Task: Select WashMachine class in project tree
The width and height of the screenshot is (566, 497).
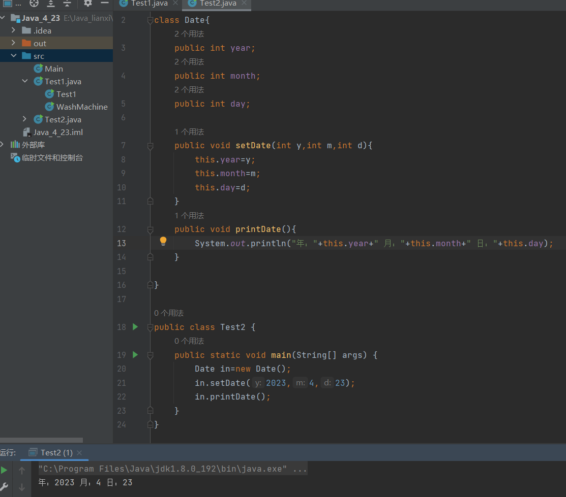Action: pyautogui.click(x=81, y=107)
